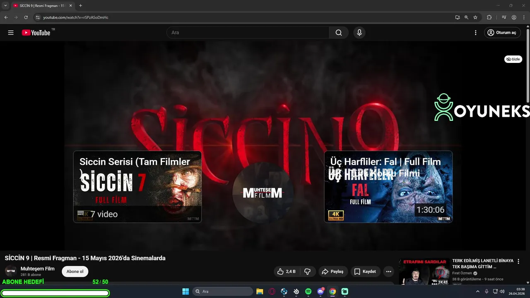Click the install app icon in address bar

(x=458, y=17)
